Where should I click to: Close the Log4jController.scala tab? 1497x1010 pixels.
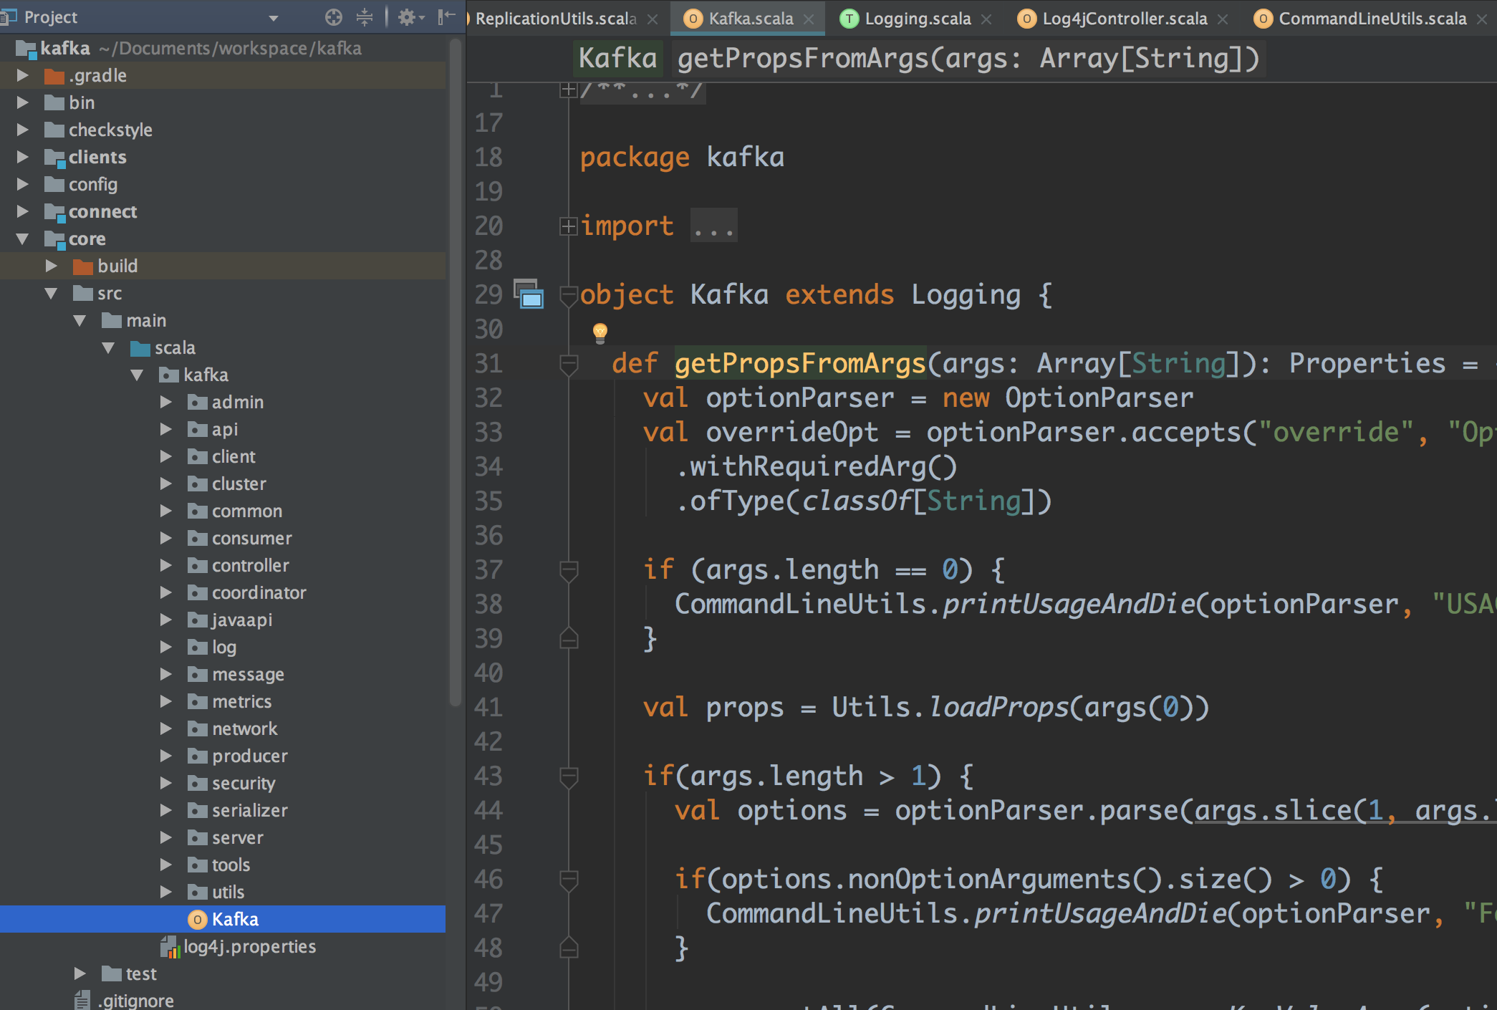coord(1223,19)
